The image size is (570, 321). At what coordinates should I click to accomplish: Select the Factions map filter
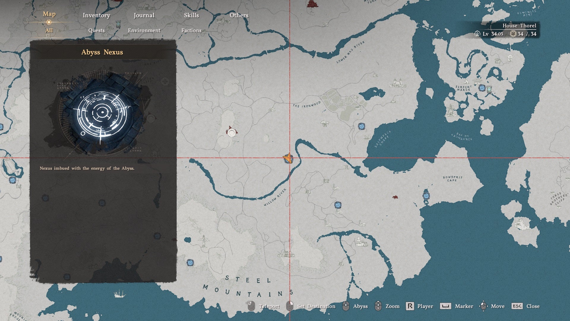[x=191, y=30]
